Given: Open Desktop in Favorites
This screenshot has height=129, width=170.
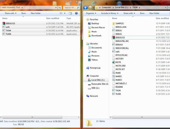Looking at the screenshot, I should tap(93, 24).
